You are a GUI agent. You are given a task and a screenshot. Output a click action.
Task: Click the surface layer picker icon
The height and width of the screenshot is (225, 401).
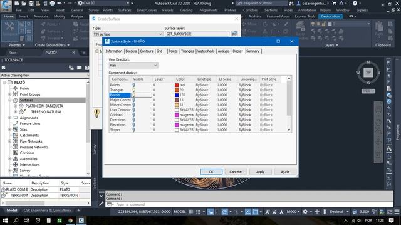234,34
